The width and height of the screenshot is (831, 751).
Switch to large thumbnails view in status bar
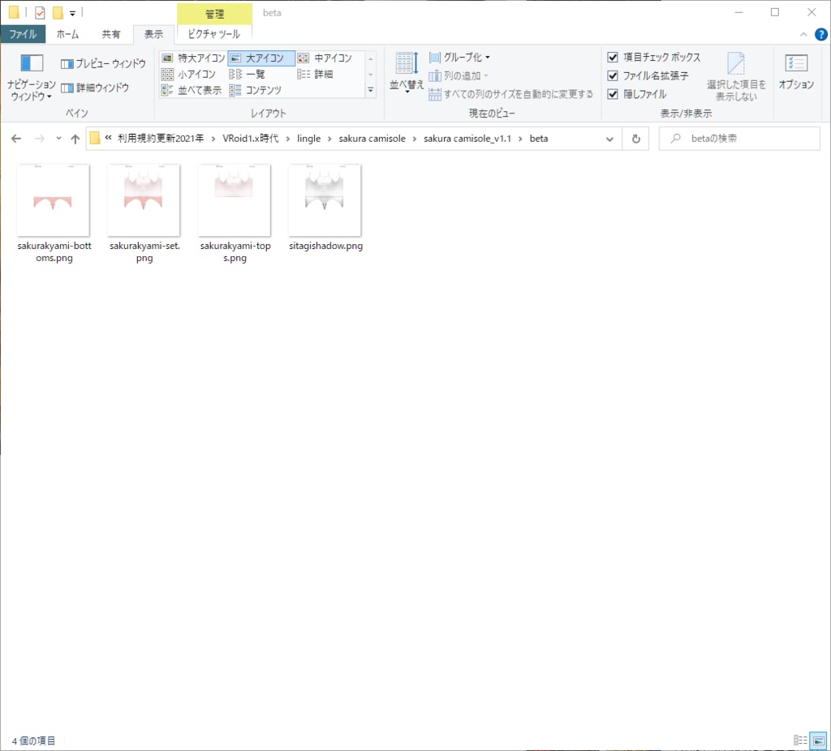818,740
